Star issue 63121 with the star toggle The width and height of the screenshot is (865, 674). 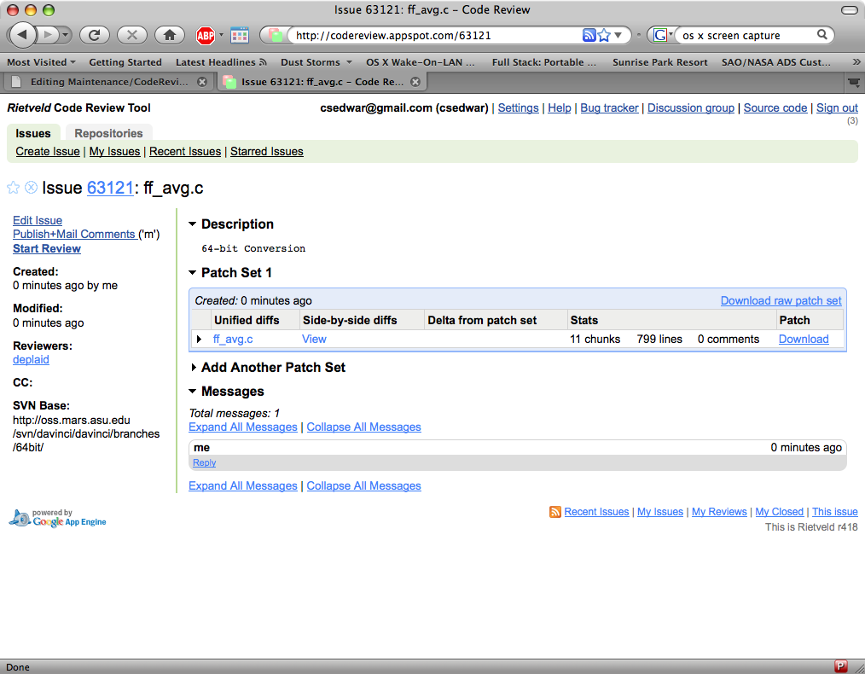tap(14, 188)
